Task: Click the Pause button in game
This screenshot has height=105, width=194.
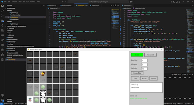Action: click(144, 78)
